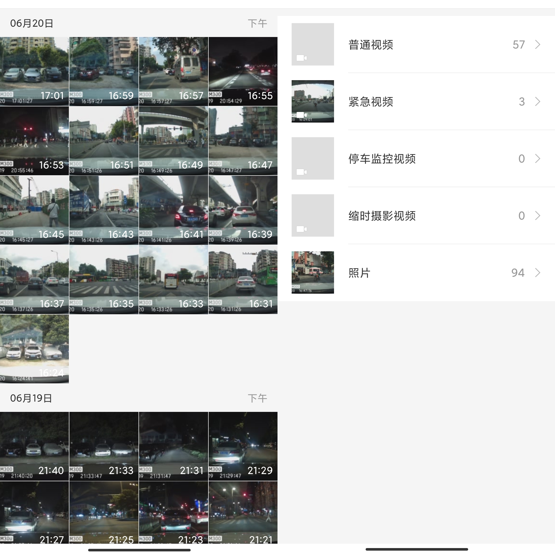Open the 16:33 bus video thumbnail

[173, 280]
